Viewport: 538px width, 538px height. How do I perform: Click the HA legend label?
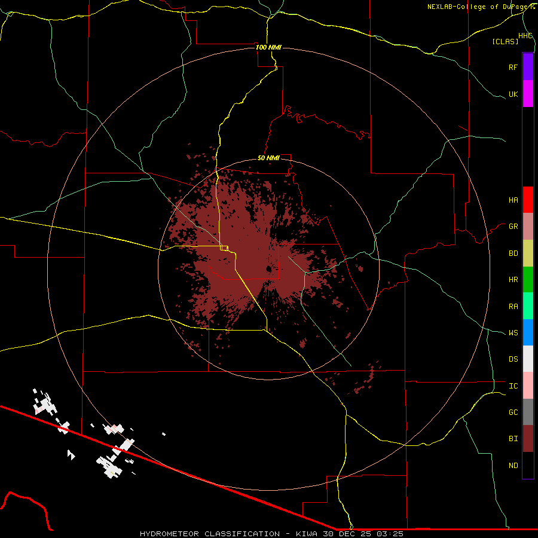[x=513, y=200]
